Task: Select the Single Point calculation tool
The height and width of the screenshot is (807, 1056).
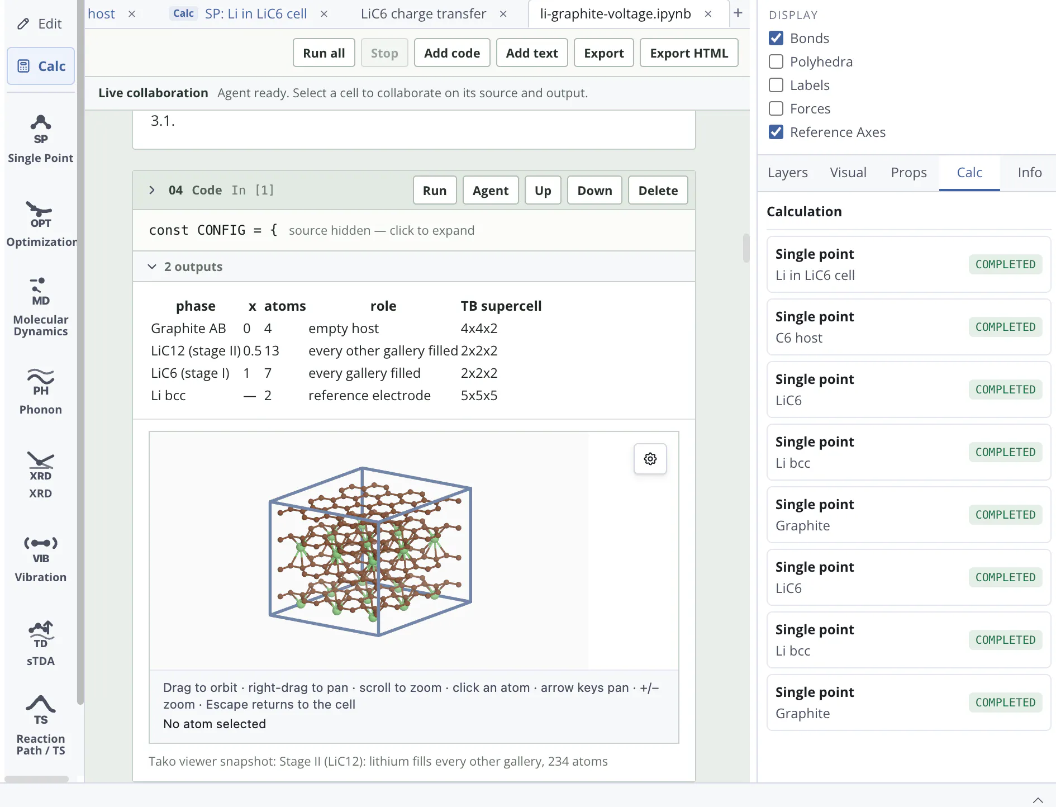Action: click(40, 139)
